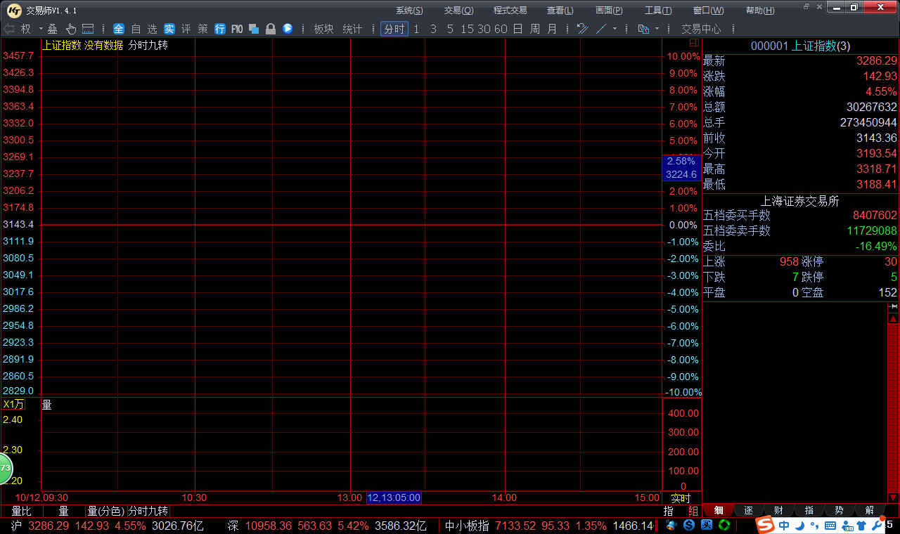Click the right panel scrollbar down arrow
The height and width of the screenshot is (534, 900).
click(x=894, y=497)
